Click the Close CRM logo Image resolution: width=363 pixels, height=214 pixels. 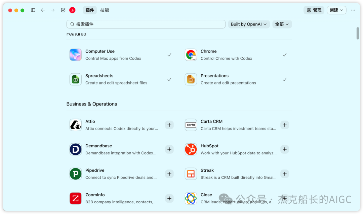click(191, 198)
